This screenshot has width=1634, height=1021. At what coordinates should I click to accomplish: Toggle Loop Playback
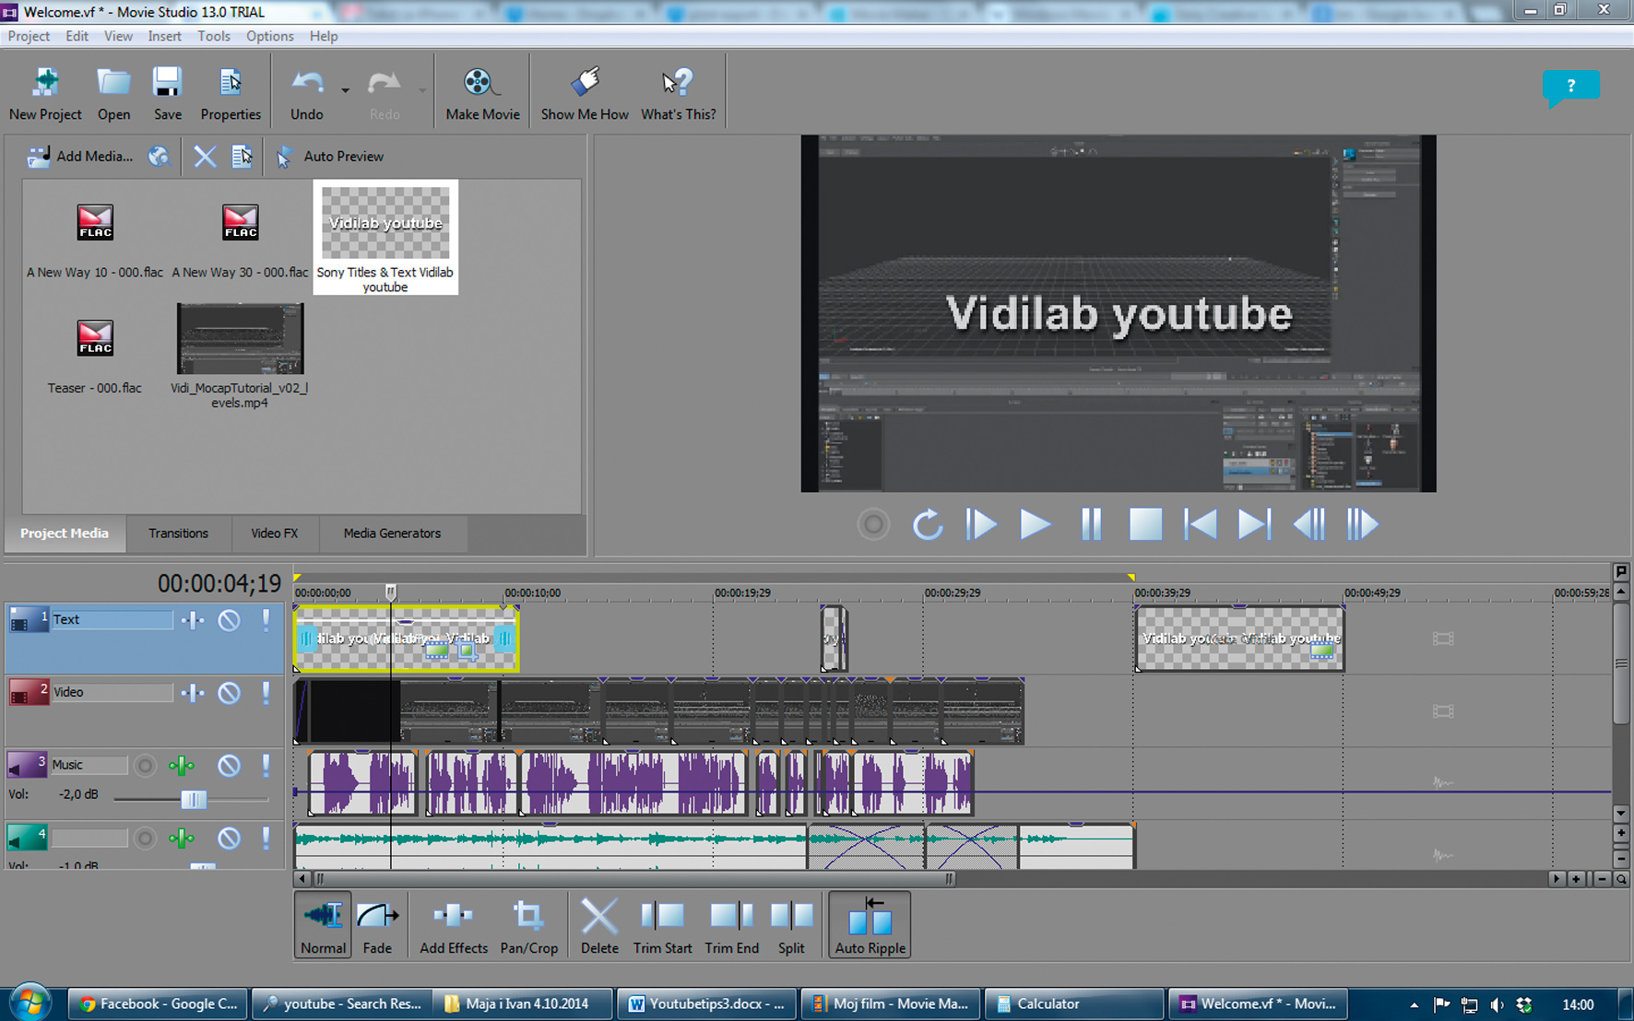click(928, 525)
